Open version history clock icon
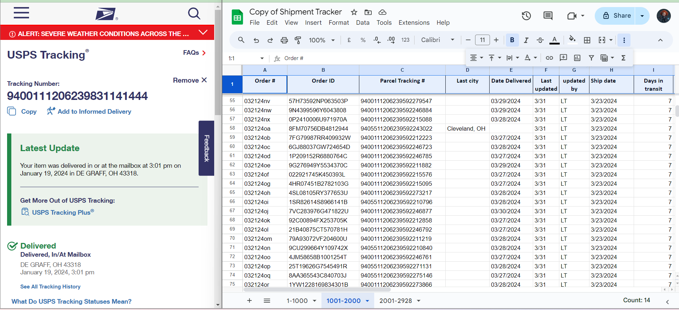 click(x=526, y=16)
